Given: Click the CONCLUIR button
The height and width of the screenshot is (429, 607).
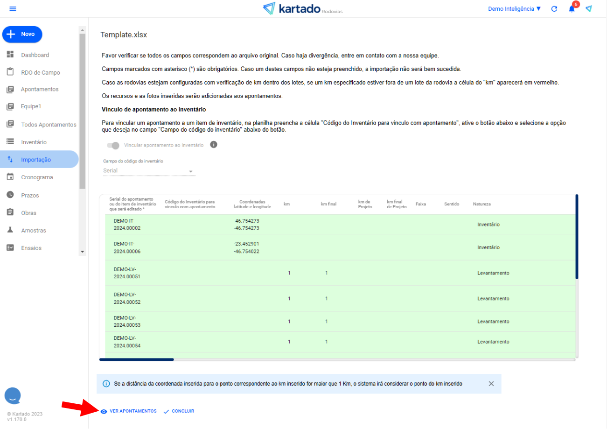Looking at the screenshot, I should click(x=179, y=411).
